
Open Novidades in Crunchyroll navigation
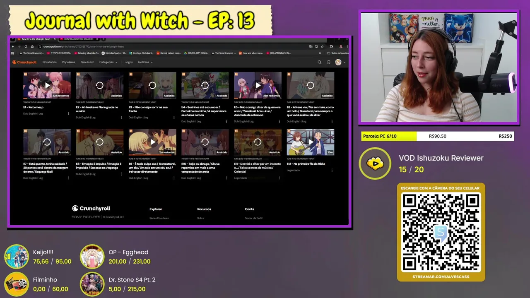pyautogui.click(x=49, y=62)
